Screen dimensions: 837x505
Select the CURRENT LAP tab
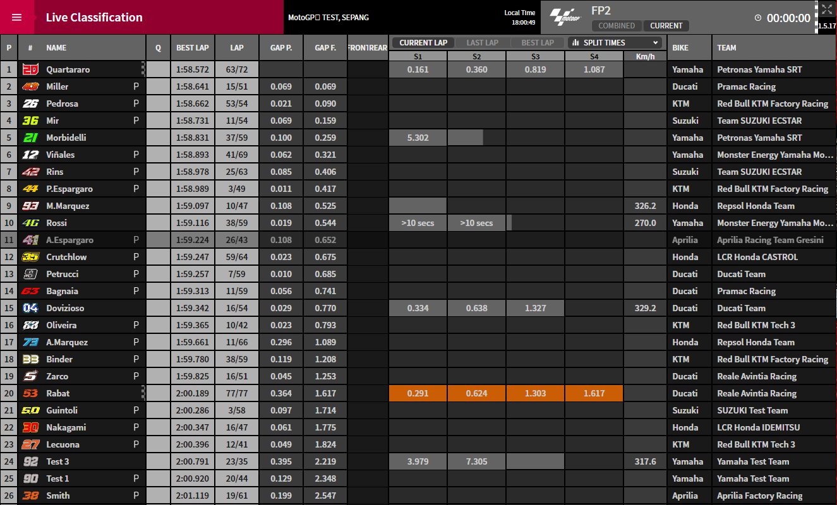point(423,42)
